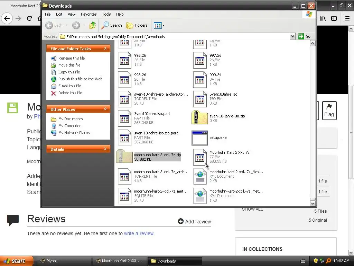Image resolution: width=354 pixels, height=266 pixels.
Task: Open browser Library icon
Action: pos(323,18)
